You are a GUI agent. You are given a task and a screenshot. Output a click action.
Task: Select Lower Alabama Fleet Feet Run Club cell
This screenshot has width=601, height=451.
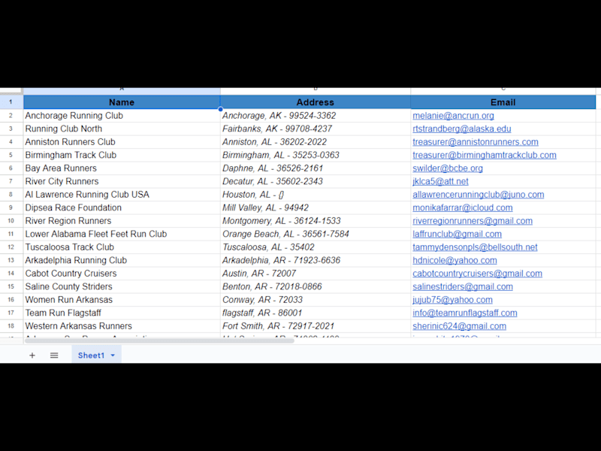point(122,234)
